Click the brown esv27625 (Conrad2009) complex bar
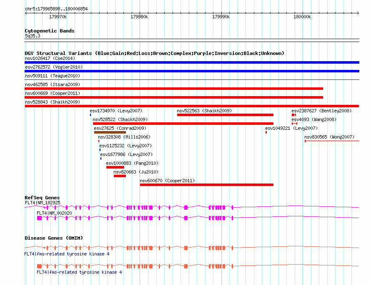Image resolution: width=371 pixels, height=285 pixels. (110, 132)
